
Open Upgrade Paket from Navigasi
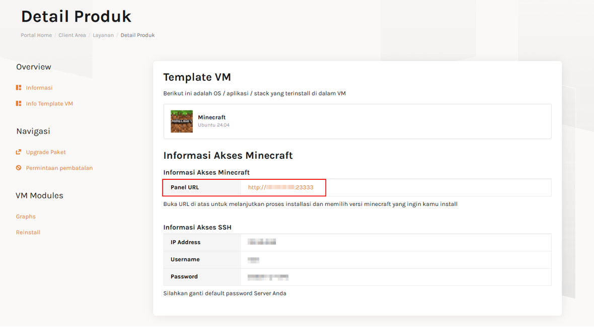(45, 152)
